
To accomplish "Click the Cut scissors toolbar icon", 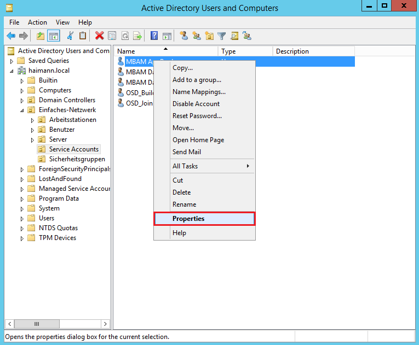I will tap(70, 36).
